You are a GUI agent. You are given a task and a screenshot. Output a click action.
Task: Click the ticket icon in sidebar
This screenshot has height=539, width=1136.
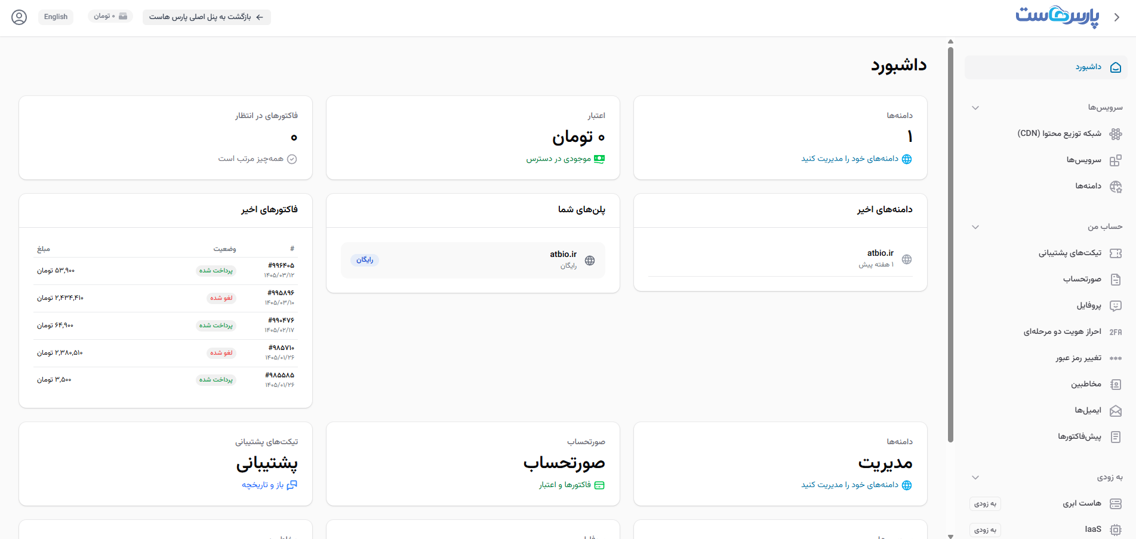click(x=1115, y=253)
